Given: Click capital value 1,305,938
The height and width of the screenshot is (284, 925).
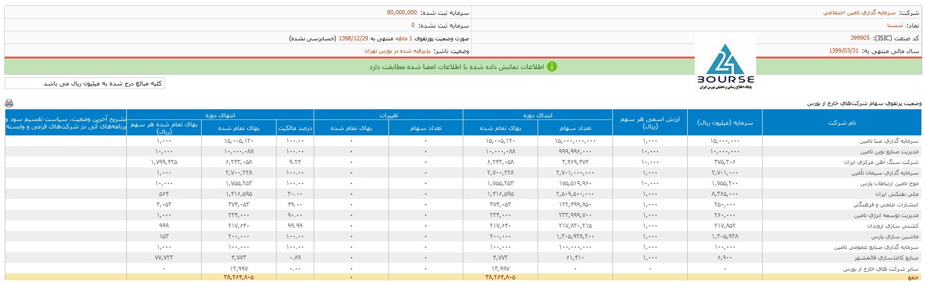Looking at the screenshot, I should (725, 236).
